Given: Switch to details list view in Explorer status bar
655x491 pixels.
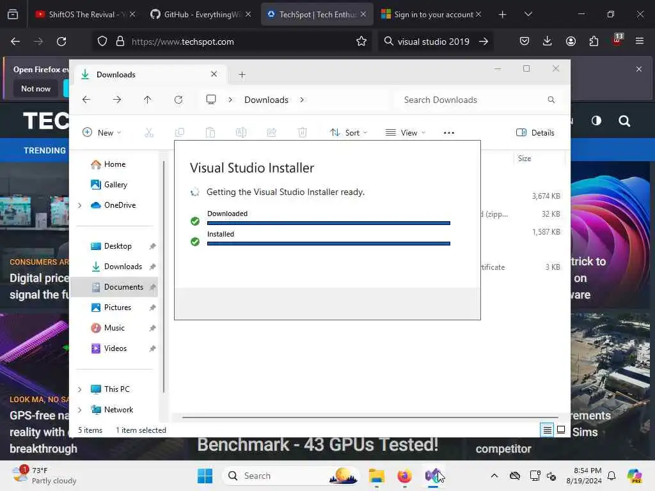Looking at the screenshot, I should point(547,430).
